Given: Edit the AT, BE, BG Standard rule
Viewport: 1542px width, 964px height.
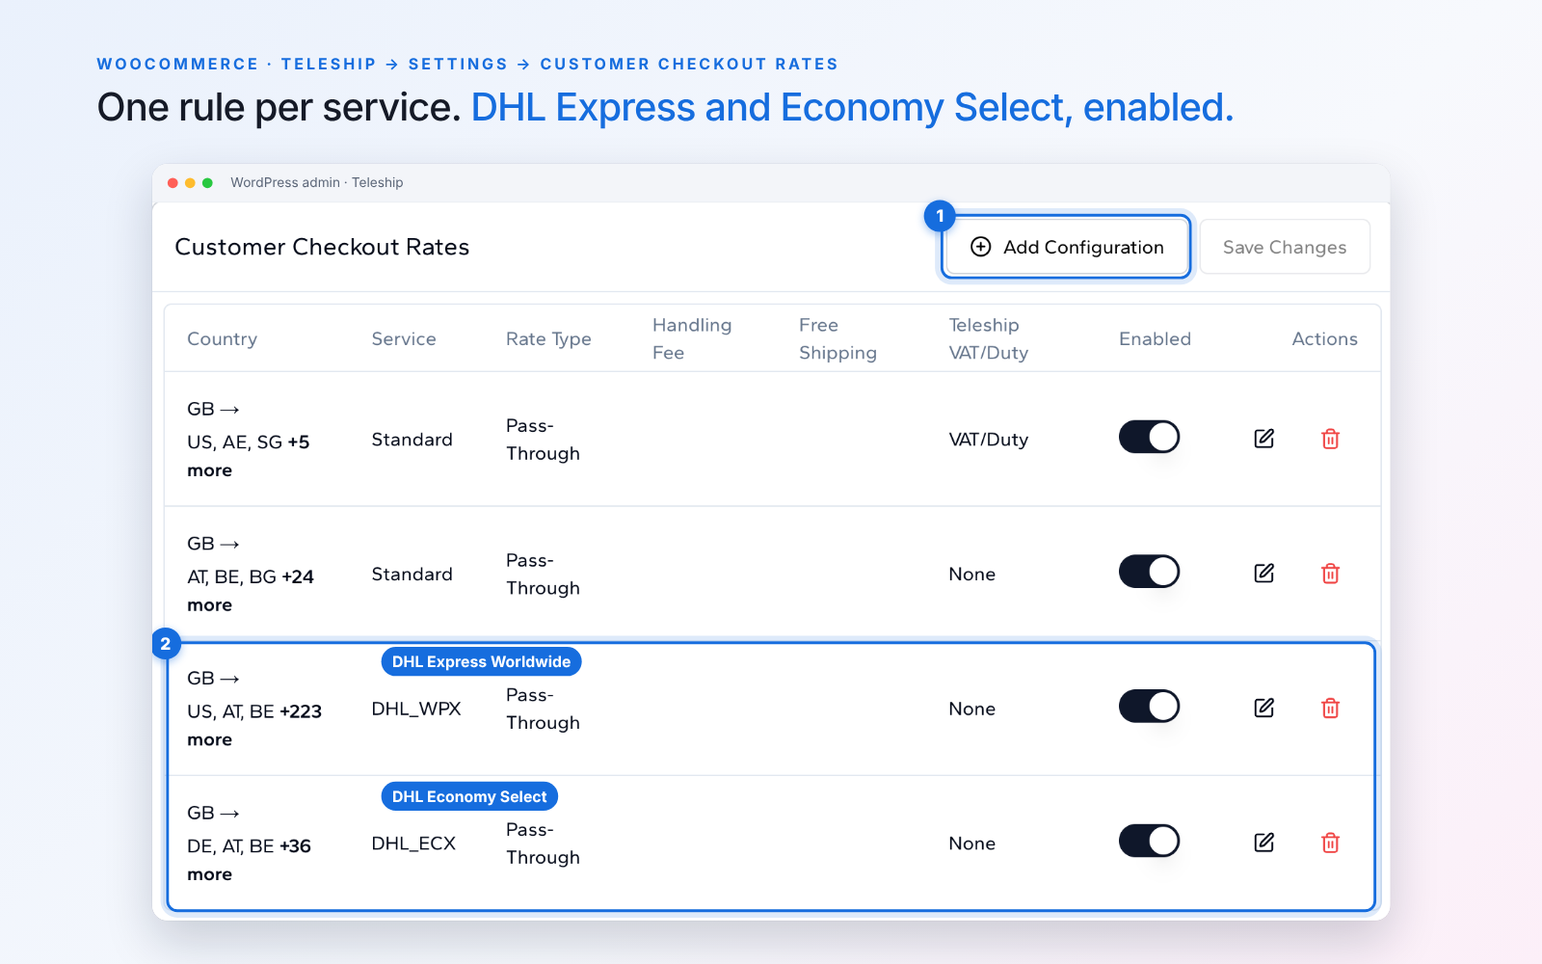Looking at the screenshot, I should [1264, 574].
